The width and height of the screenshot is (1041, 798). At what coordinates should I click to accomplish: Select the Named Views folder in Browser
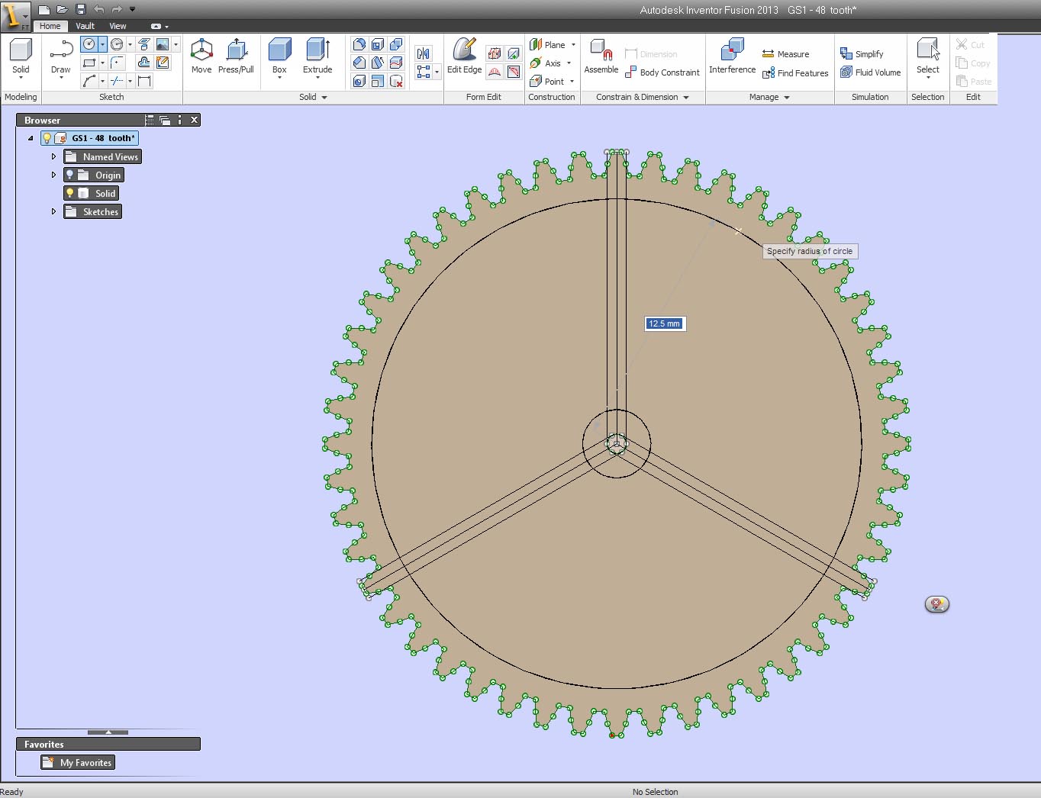[x=102, y=156]
